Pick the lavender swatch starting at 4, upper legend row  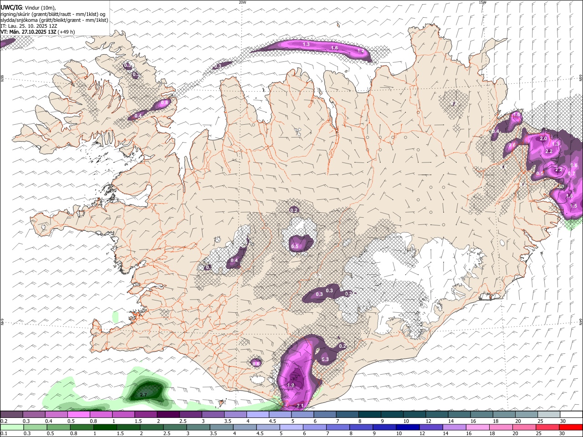[x=257, y=414]
